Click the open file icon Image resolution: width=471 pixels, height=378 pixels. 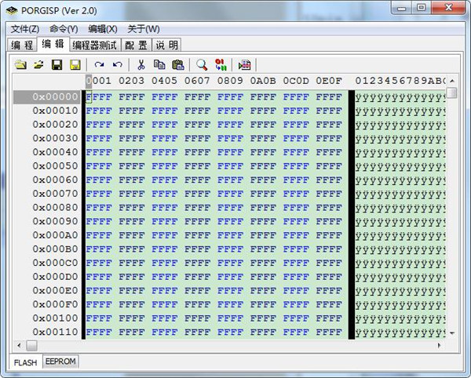pyautogui.click(x=38, y=64)
